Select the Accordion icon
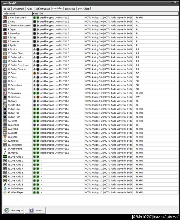180x220 pixels. (x=5, y=33)
